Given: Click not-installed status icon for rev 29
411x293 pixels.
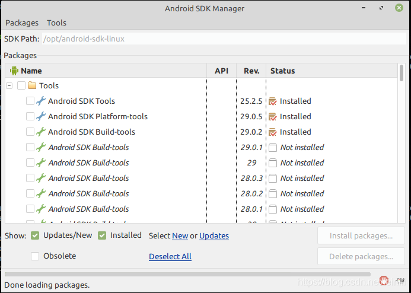Looking at the screenshot, I should 273,163.
